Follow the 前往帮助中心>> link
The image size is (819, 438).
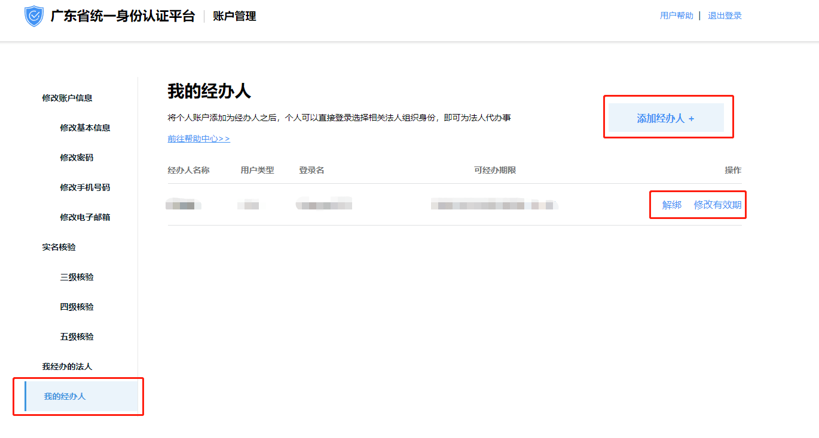click(198, 138)
